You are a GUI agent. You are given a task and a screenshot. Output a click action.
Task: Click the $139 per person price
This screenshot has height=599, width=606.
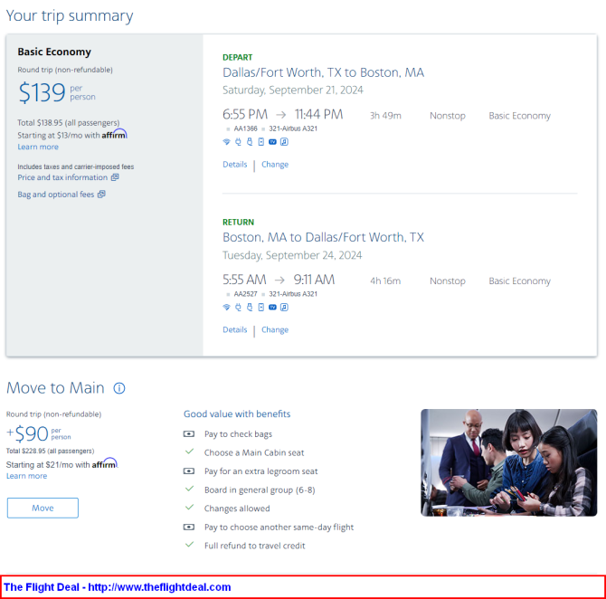pyautogui.click(x=57, y=92)
